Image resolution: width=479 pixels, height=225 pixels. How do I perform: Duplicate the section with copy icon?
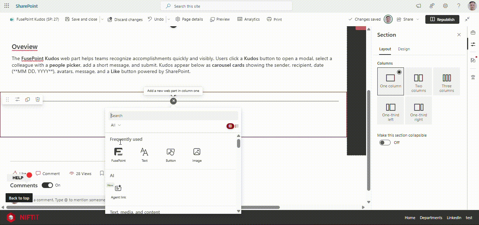(27, 100)
